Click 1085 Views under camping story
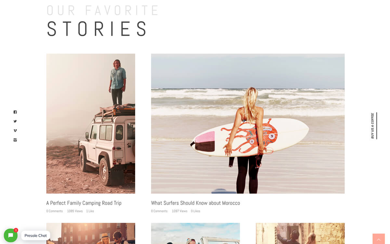 point(75,211)
